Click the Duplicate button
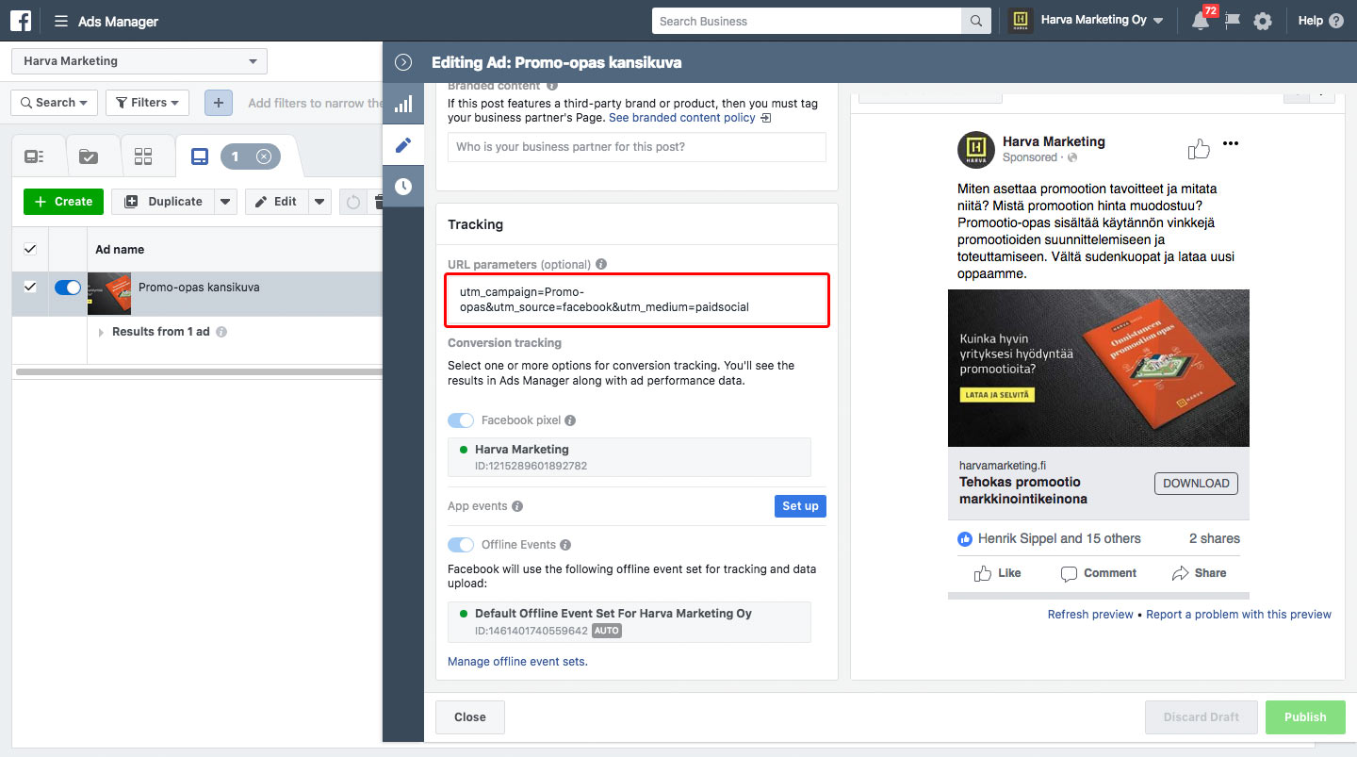This screenshot has height=757, width=1357. [x=163, y=202]
